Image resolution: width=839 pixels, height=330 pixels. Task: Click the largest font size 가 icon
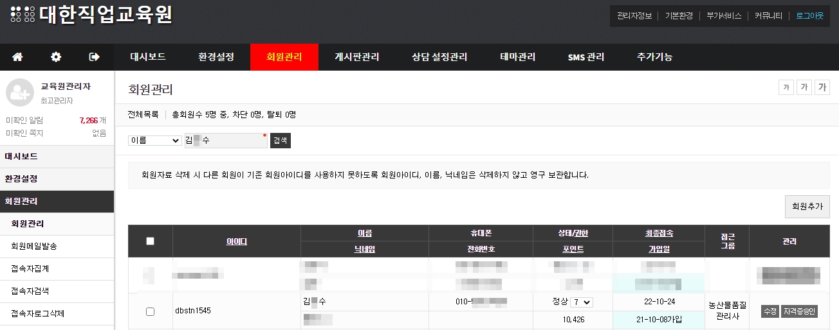tap(822, 88)
